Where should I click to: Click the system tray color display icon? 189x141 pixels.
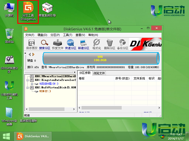click(162, 136)
